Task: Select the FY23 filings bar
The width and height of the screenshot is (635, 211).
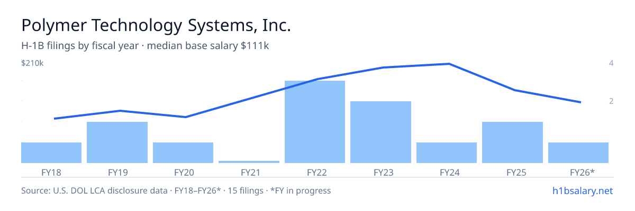Action: tap(380, 132)
